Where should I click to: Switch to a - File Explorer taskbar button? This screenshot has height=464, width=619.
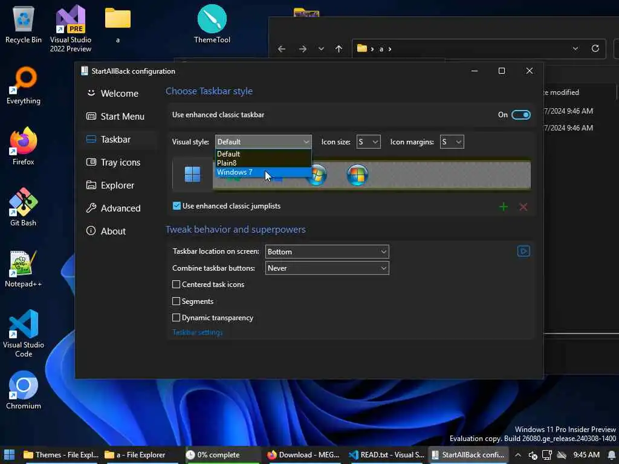141,455
